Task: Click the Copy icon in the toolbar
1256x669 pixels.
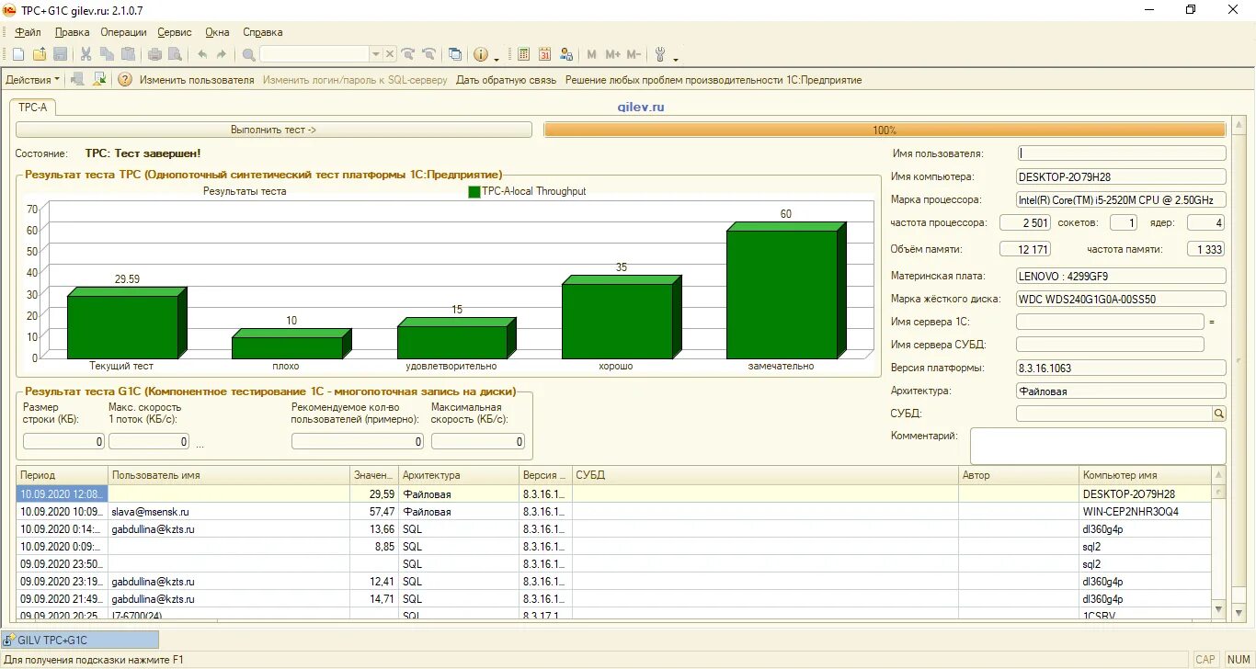Action: [x=108, y=54]
